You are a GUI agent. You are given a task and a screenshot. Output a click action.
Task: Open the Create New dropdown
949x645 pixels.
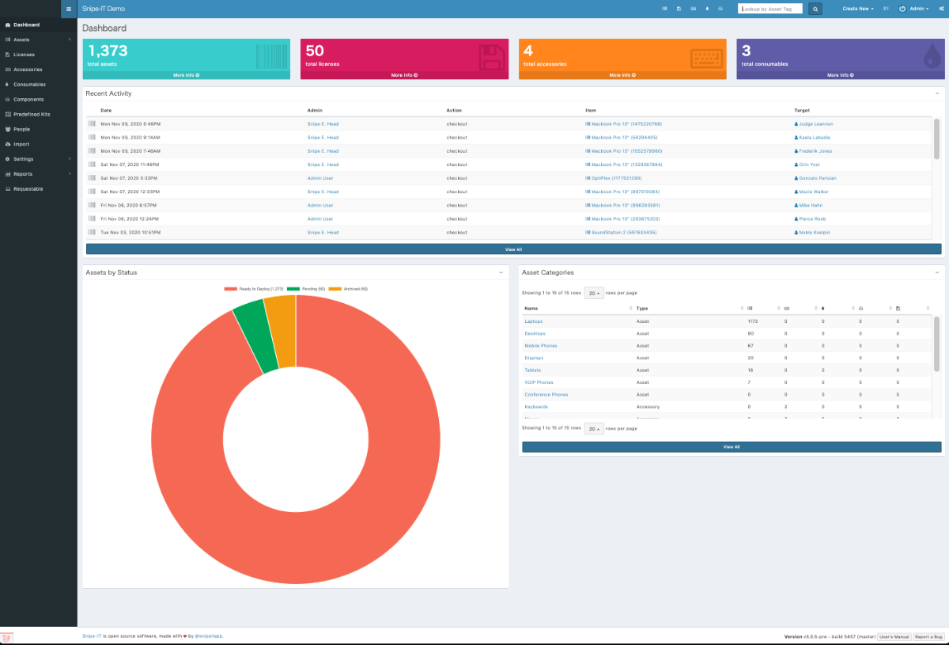point(858,9)
